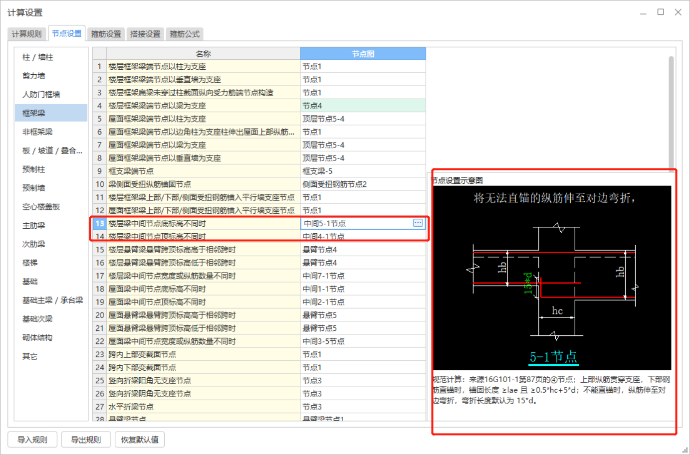Click the 5-1节点 diagram preview
Image resolution: width=690 pixels, height=455 pixels.
552,278
